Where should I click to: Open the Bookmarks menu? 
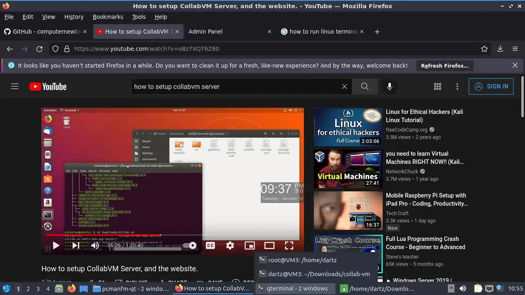pyautogui.click(x=108, y=17)
